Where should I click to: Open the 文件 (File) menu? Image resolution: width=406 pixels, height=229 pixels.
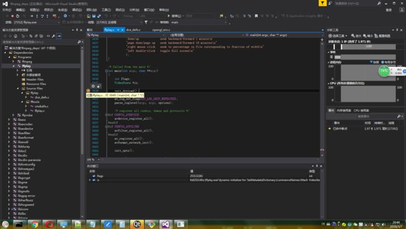(x=6, y=10)
